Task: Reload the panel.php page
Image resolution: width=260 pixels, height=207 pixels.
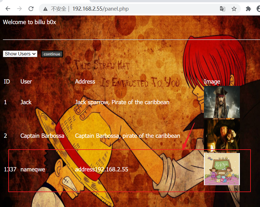Action: [31, 9]
